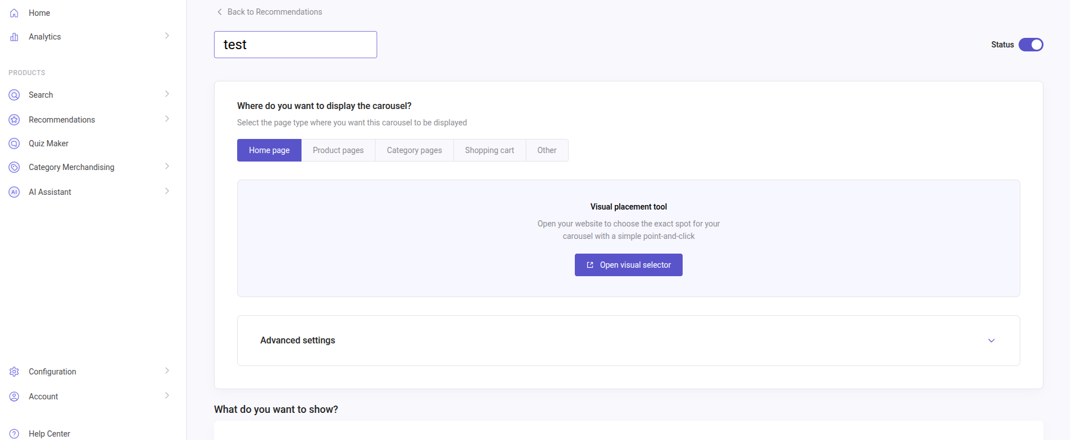Toggle the Status switch off

[1031, 45]
